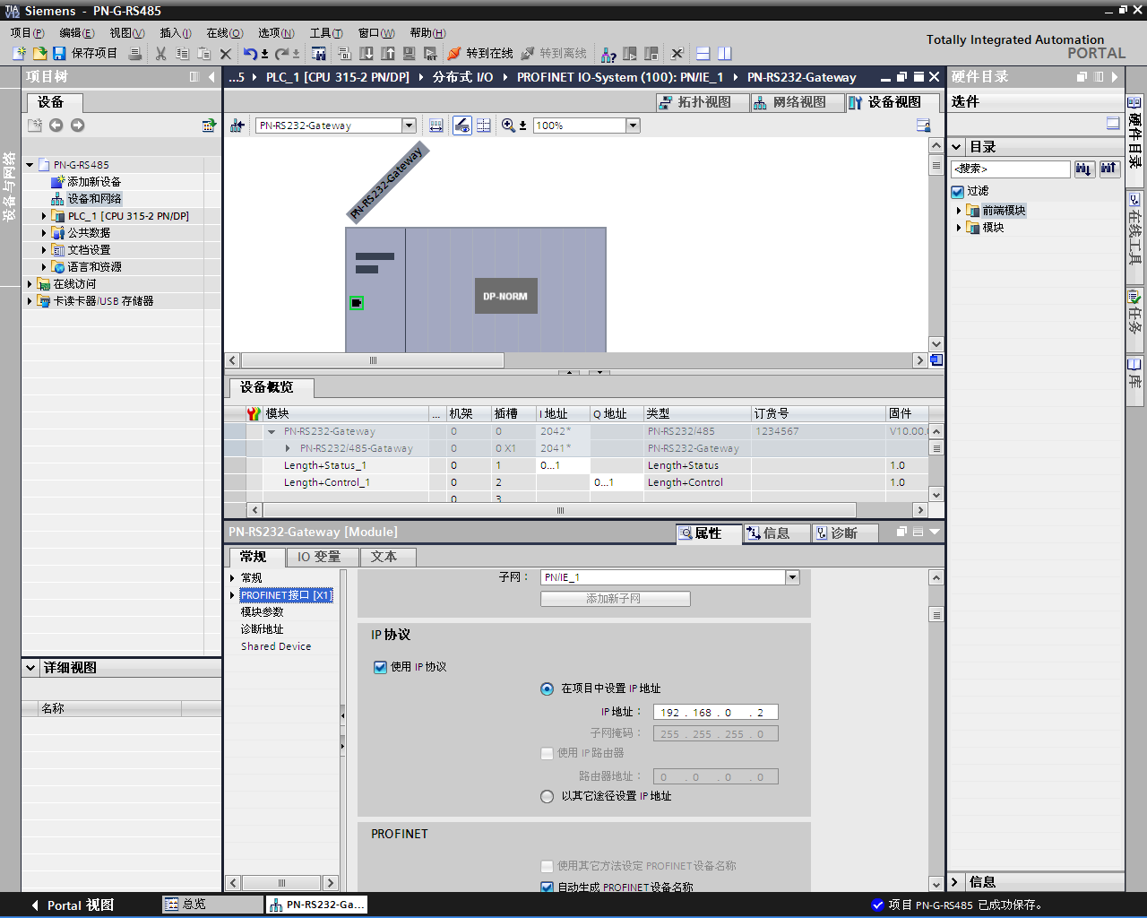This screenshot has height=918, width=1147.
Task: Expand PLC_1 [CPU 315-2 PN/DP] tree node
Action: [x=44, y=216]
